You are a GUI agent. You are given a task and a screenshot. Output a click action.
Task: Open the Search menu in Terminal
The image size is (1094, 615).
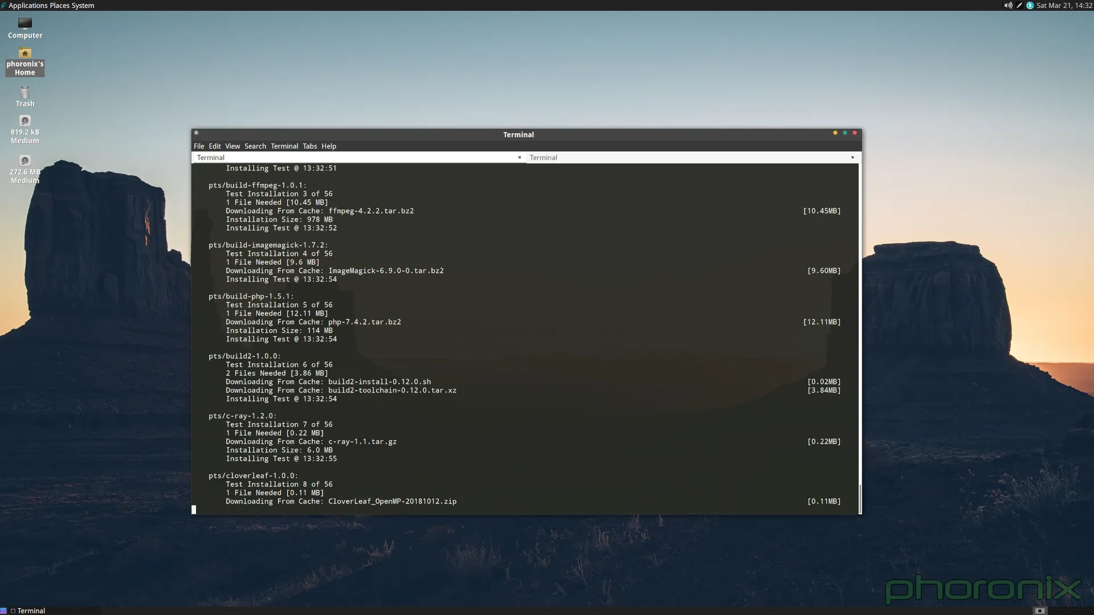click(x=255, y=146)
